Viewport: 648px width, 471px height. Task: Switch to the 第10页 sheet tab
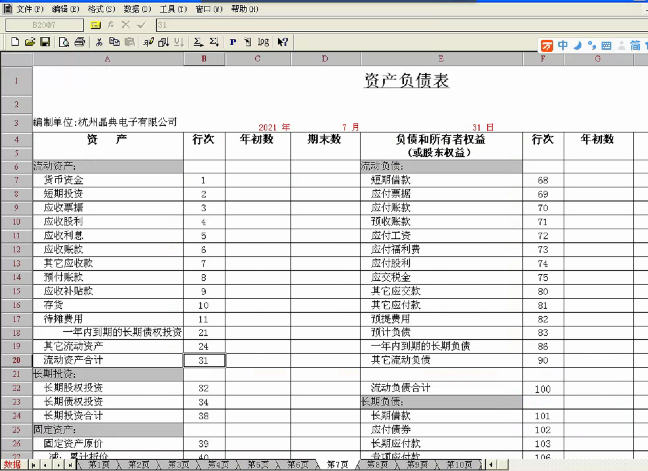[459, 464]
